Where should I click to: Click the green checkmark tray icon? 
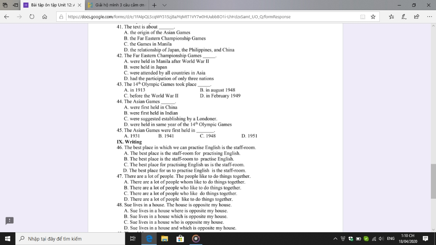click(x=366, y=239)
